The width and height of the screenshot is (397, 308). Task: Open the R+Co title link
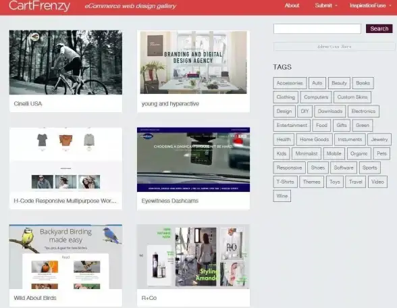(149, 298)
